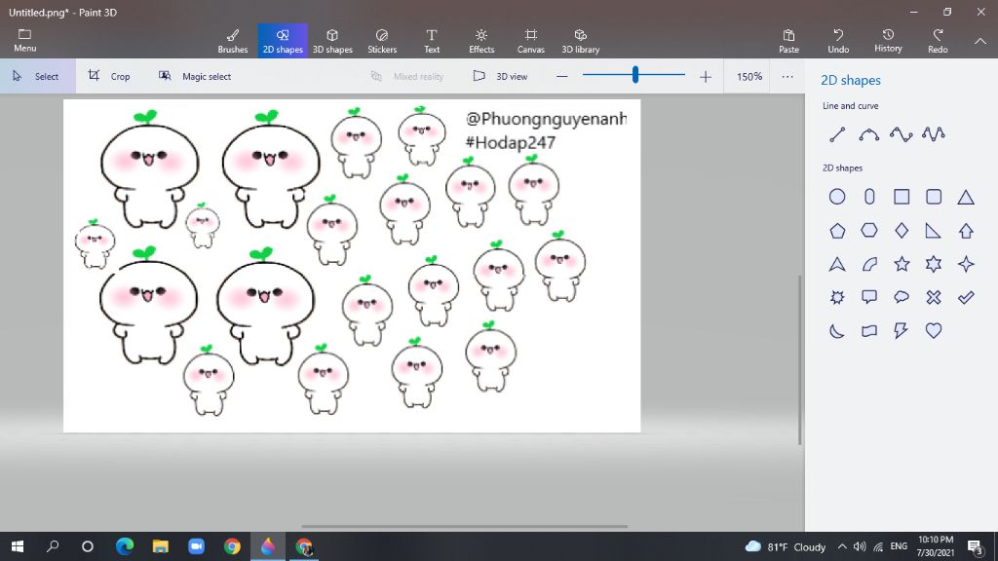
Task: Pick the Crescent moon shape
Action: coord(837,331)
